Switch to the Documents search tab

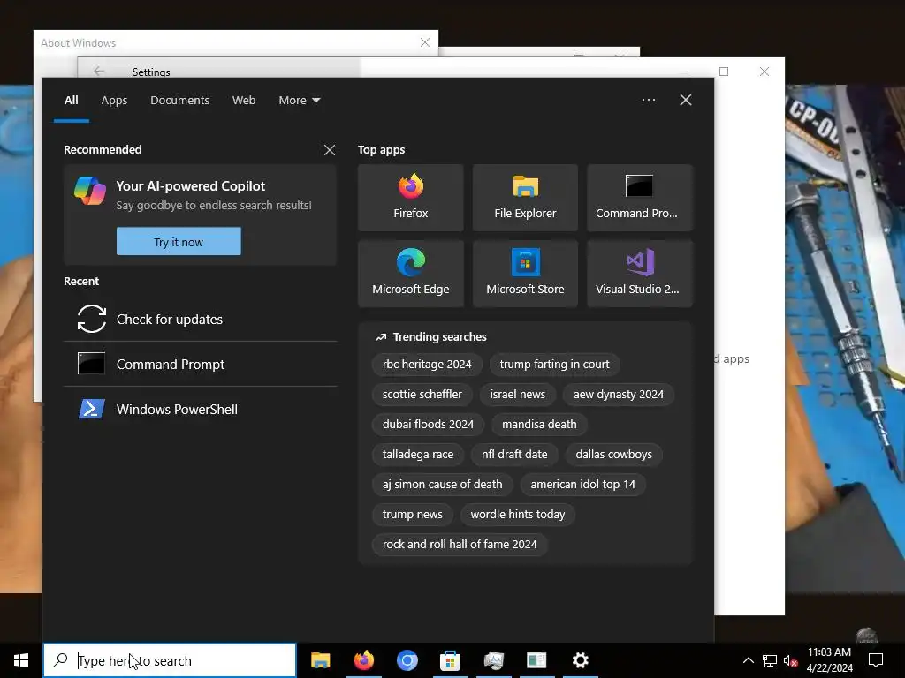point(179,101)
